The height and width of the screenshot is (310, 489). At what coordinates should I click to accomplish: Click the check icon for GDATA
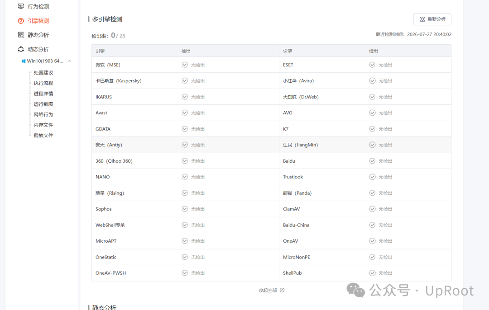click(185, 129)
